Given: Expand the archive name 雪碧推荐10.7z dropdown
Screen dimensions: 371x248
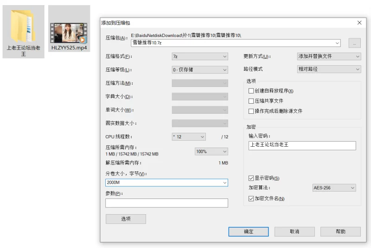Looking at the screenshot, I should 337,43.
